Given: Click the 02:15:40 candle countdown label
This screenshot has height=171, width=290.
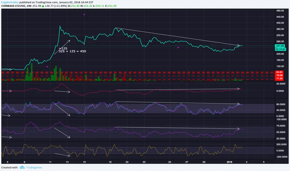Looking at the screenshot, I should (280, 49).
